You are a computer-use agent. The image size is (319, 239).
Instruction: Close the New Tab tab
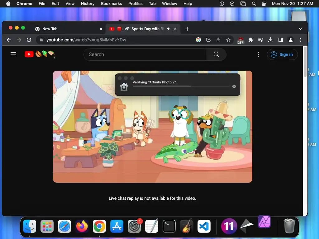coord(101,29)
